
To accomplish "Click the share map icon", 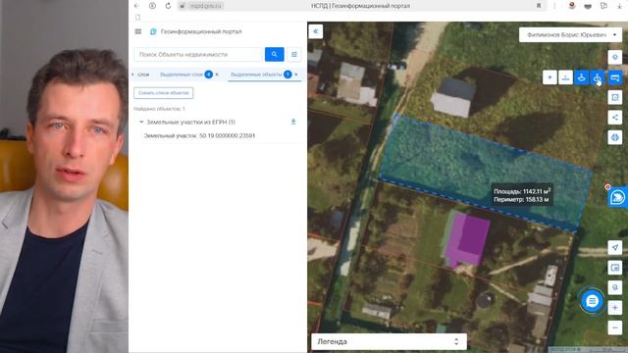I will tap(615, 118).
